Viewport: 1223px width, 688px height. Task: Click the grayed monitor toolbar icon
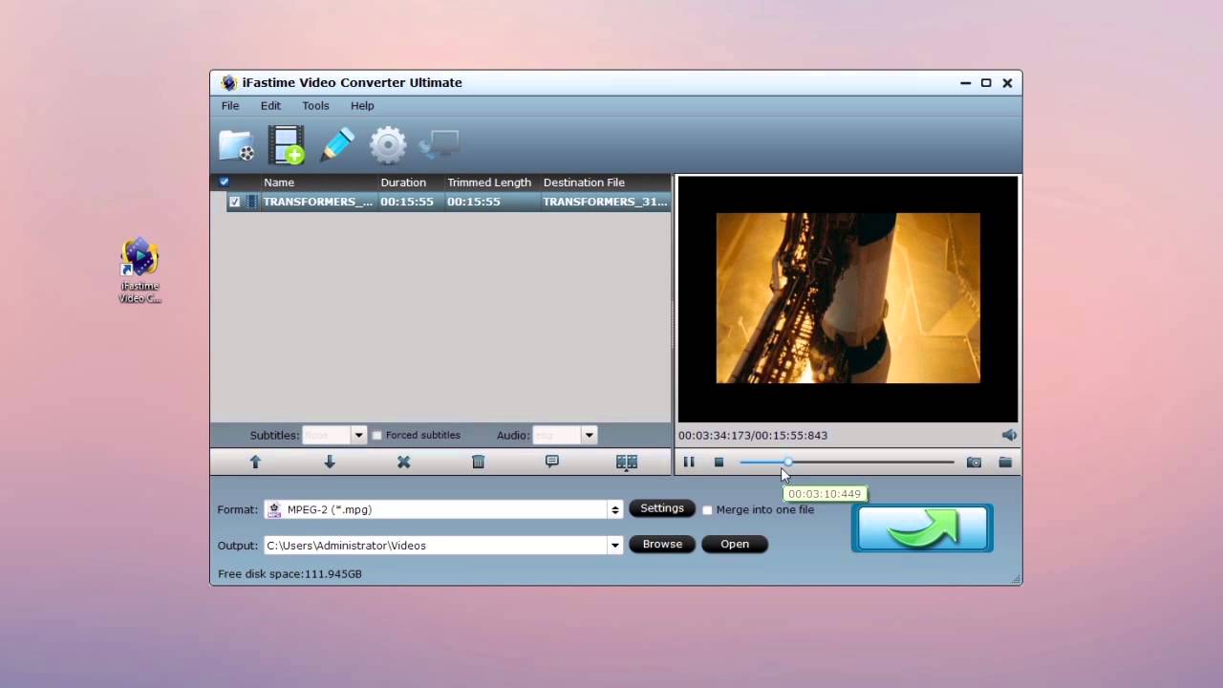coord(440,144)
